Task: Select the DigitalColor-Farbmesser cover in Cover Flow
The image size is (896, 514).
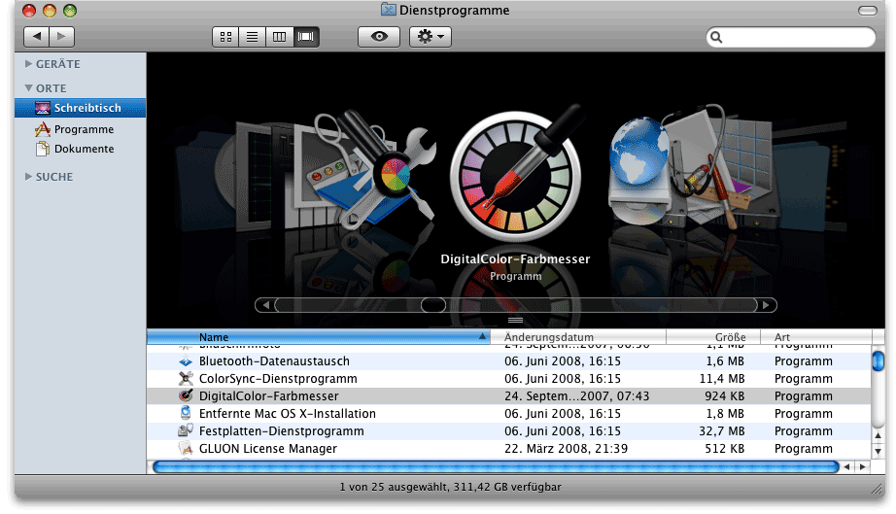Action: [x=516, y=174]
